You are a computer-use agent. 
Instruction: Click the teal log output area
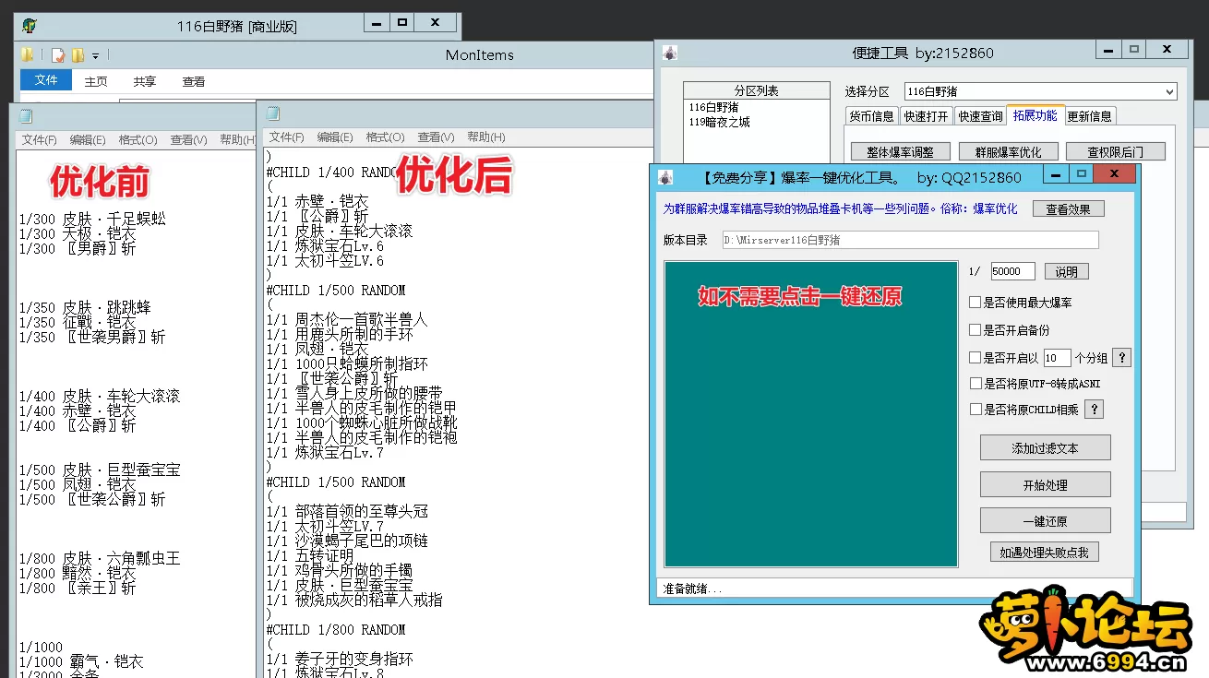click(x=810, y=413)
